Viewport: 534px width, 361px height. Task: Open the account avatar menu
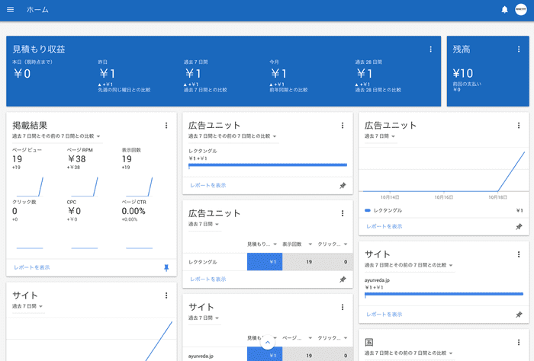tap(521, 9)
